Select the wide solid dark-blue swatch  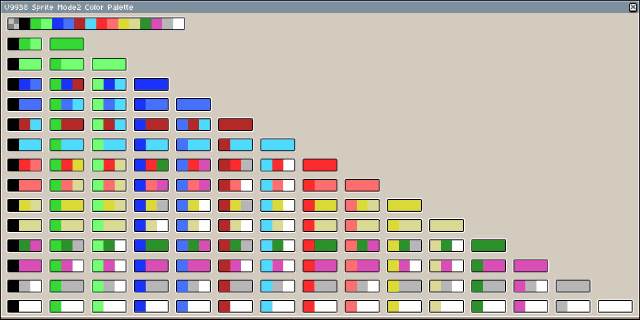point(151,84)
